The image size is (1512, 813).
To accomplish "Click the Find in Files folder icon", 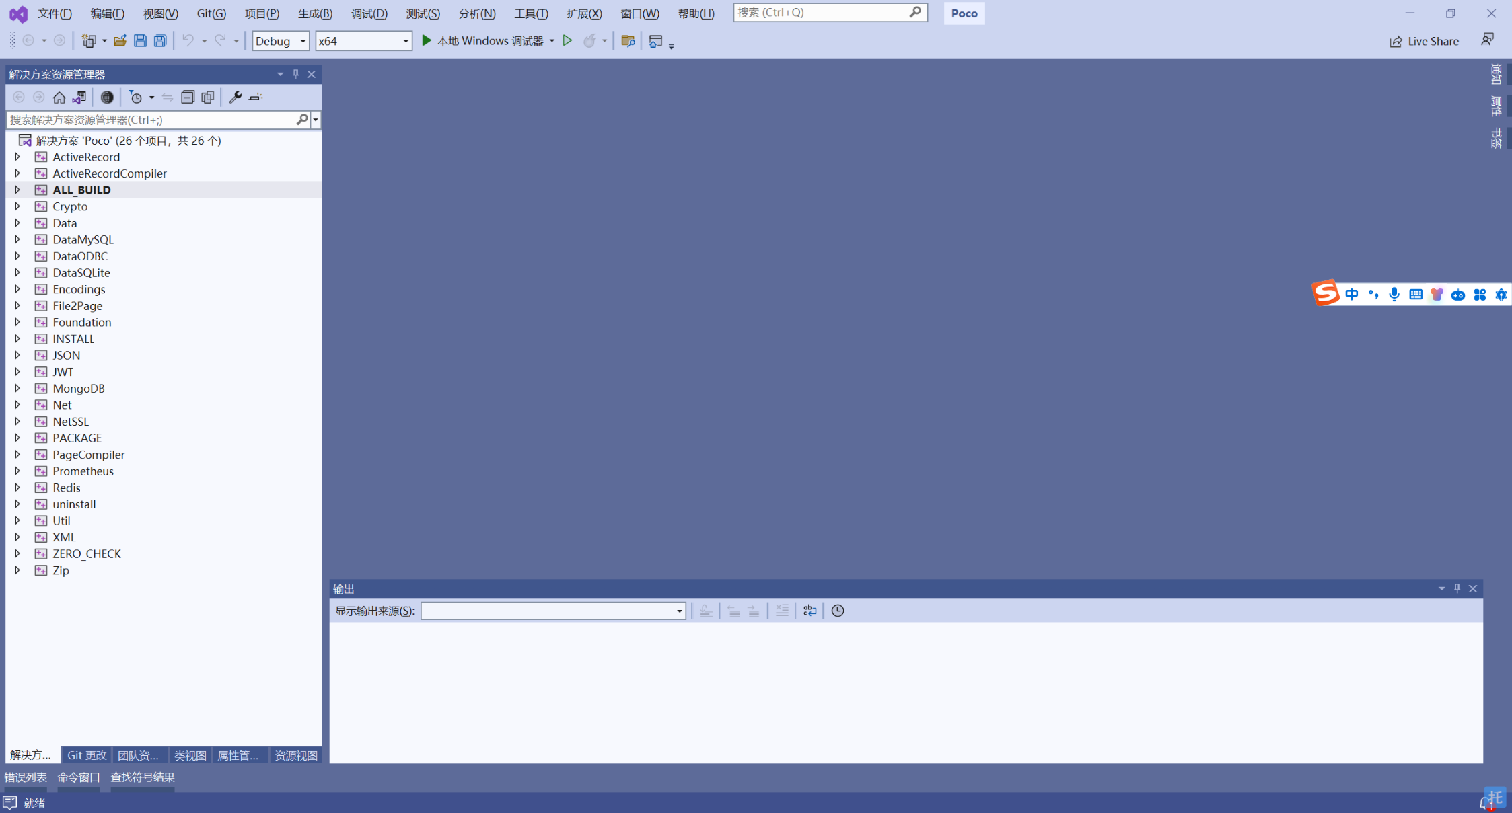I will click(x=628, y=41).
